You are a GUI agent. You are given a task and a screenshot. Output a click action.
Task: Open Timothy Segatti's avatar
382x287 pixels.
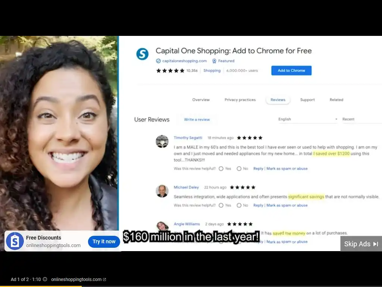click(162, 141)
